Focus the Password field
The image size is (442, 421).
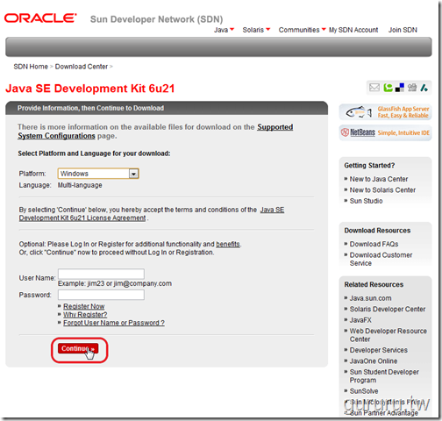click(101, 295)
